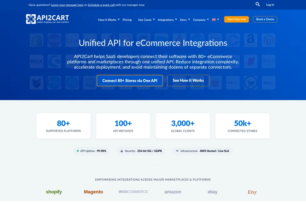Expand the Integrations dropdown arrow
The height and width of the screenshot is (204, 306).
coord(176,19)
